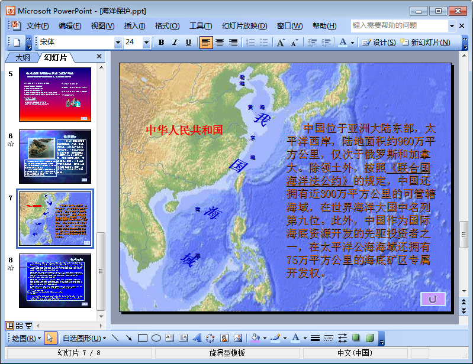Open the 幻灯片放映(D) menu

(244, 26)
